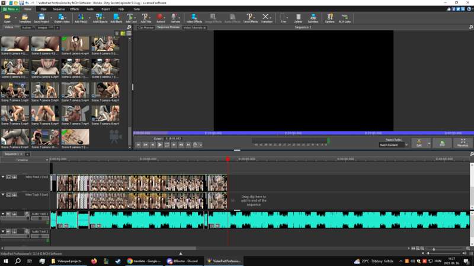Screen dimensions: 474x266
Task: Open the Subtitles tool
Action: click(313, 18)
